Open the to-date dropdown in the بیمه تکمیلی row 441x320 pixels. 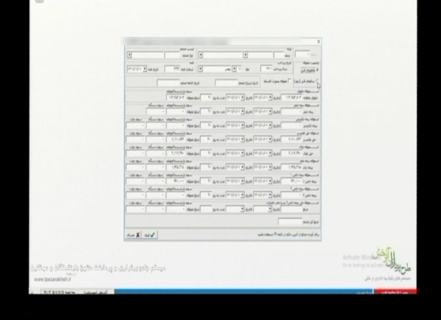coord(243,125)
